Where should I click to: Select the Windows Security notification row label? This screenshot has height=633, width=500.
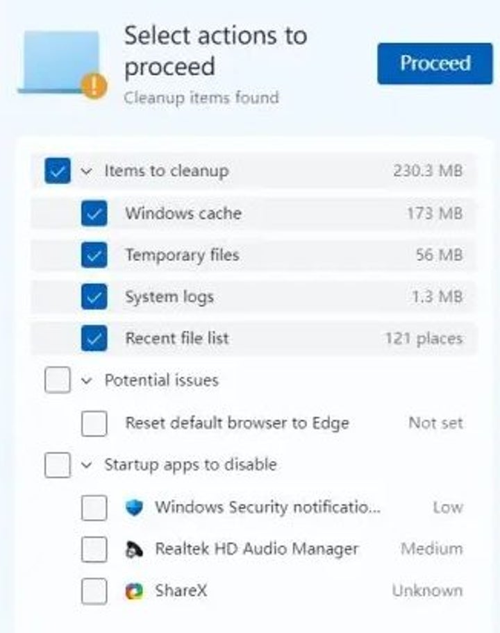[267, 507]
